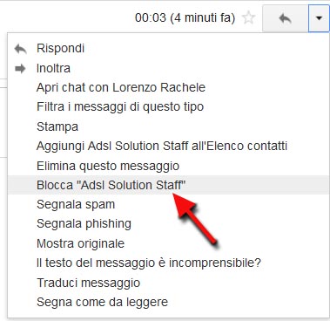Click the timestamp 00:03 (4 minuti fa)
Viewport: 330px width, 321px height.
click(x=185, y=18)
